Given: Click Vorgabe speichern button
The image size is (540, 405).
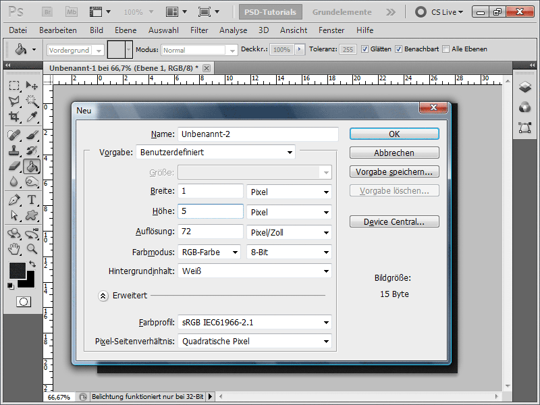Looking at the screenshot, I should 394,171.
